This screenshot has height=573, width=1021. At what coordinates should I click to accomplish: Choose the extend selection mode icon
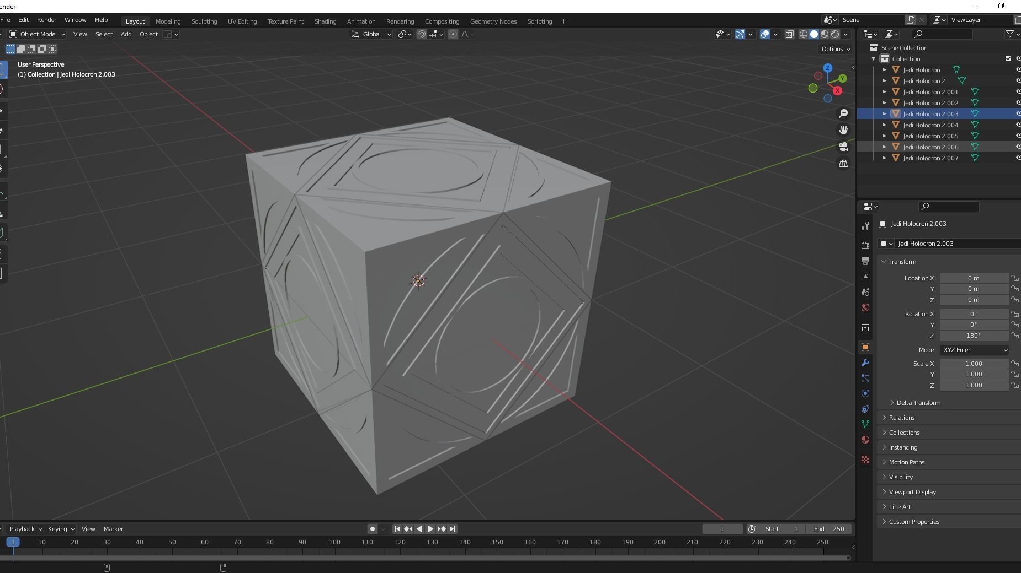tap(21, 49)
